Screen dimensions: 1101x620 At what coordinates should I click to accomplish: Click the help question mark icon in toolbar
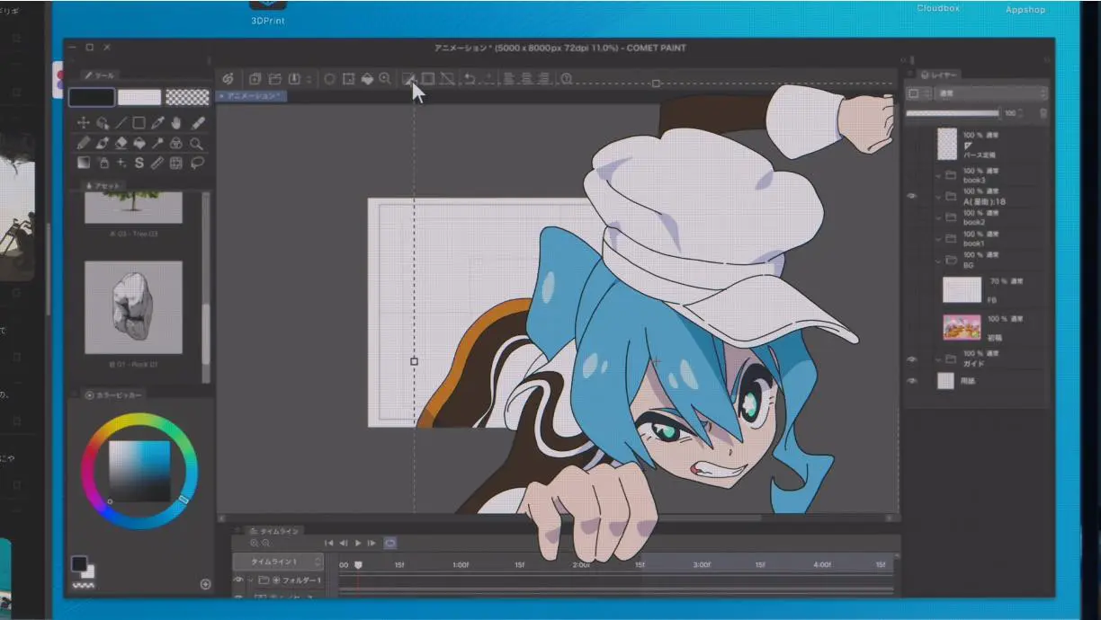click(567, 79)
